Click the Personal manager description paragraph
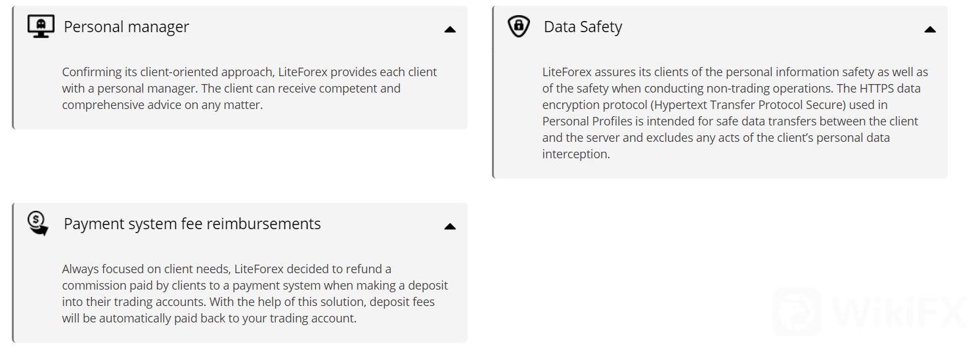 (x=250, y=88)
